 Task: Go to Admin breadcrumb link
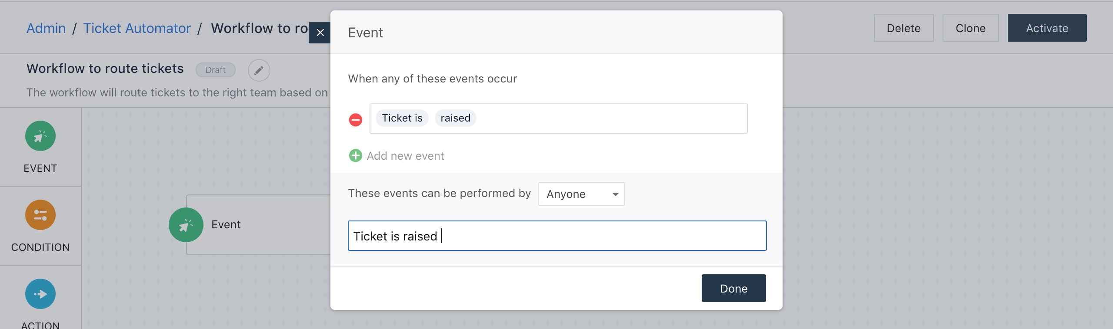[46, 28]
